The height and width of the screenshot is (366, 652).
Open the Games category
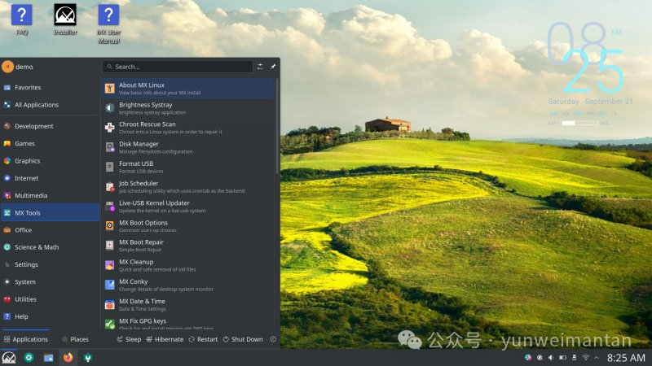pos(50,144)
